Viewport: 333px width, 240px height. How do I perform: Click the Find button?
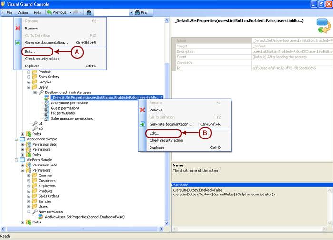click(x=141, y=12)
